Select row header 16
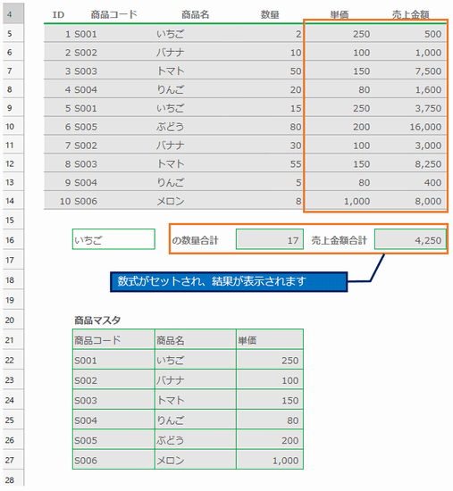Viewport: 453px width, 491px height. (x=13, y=240)
